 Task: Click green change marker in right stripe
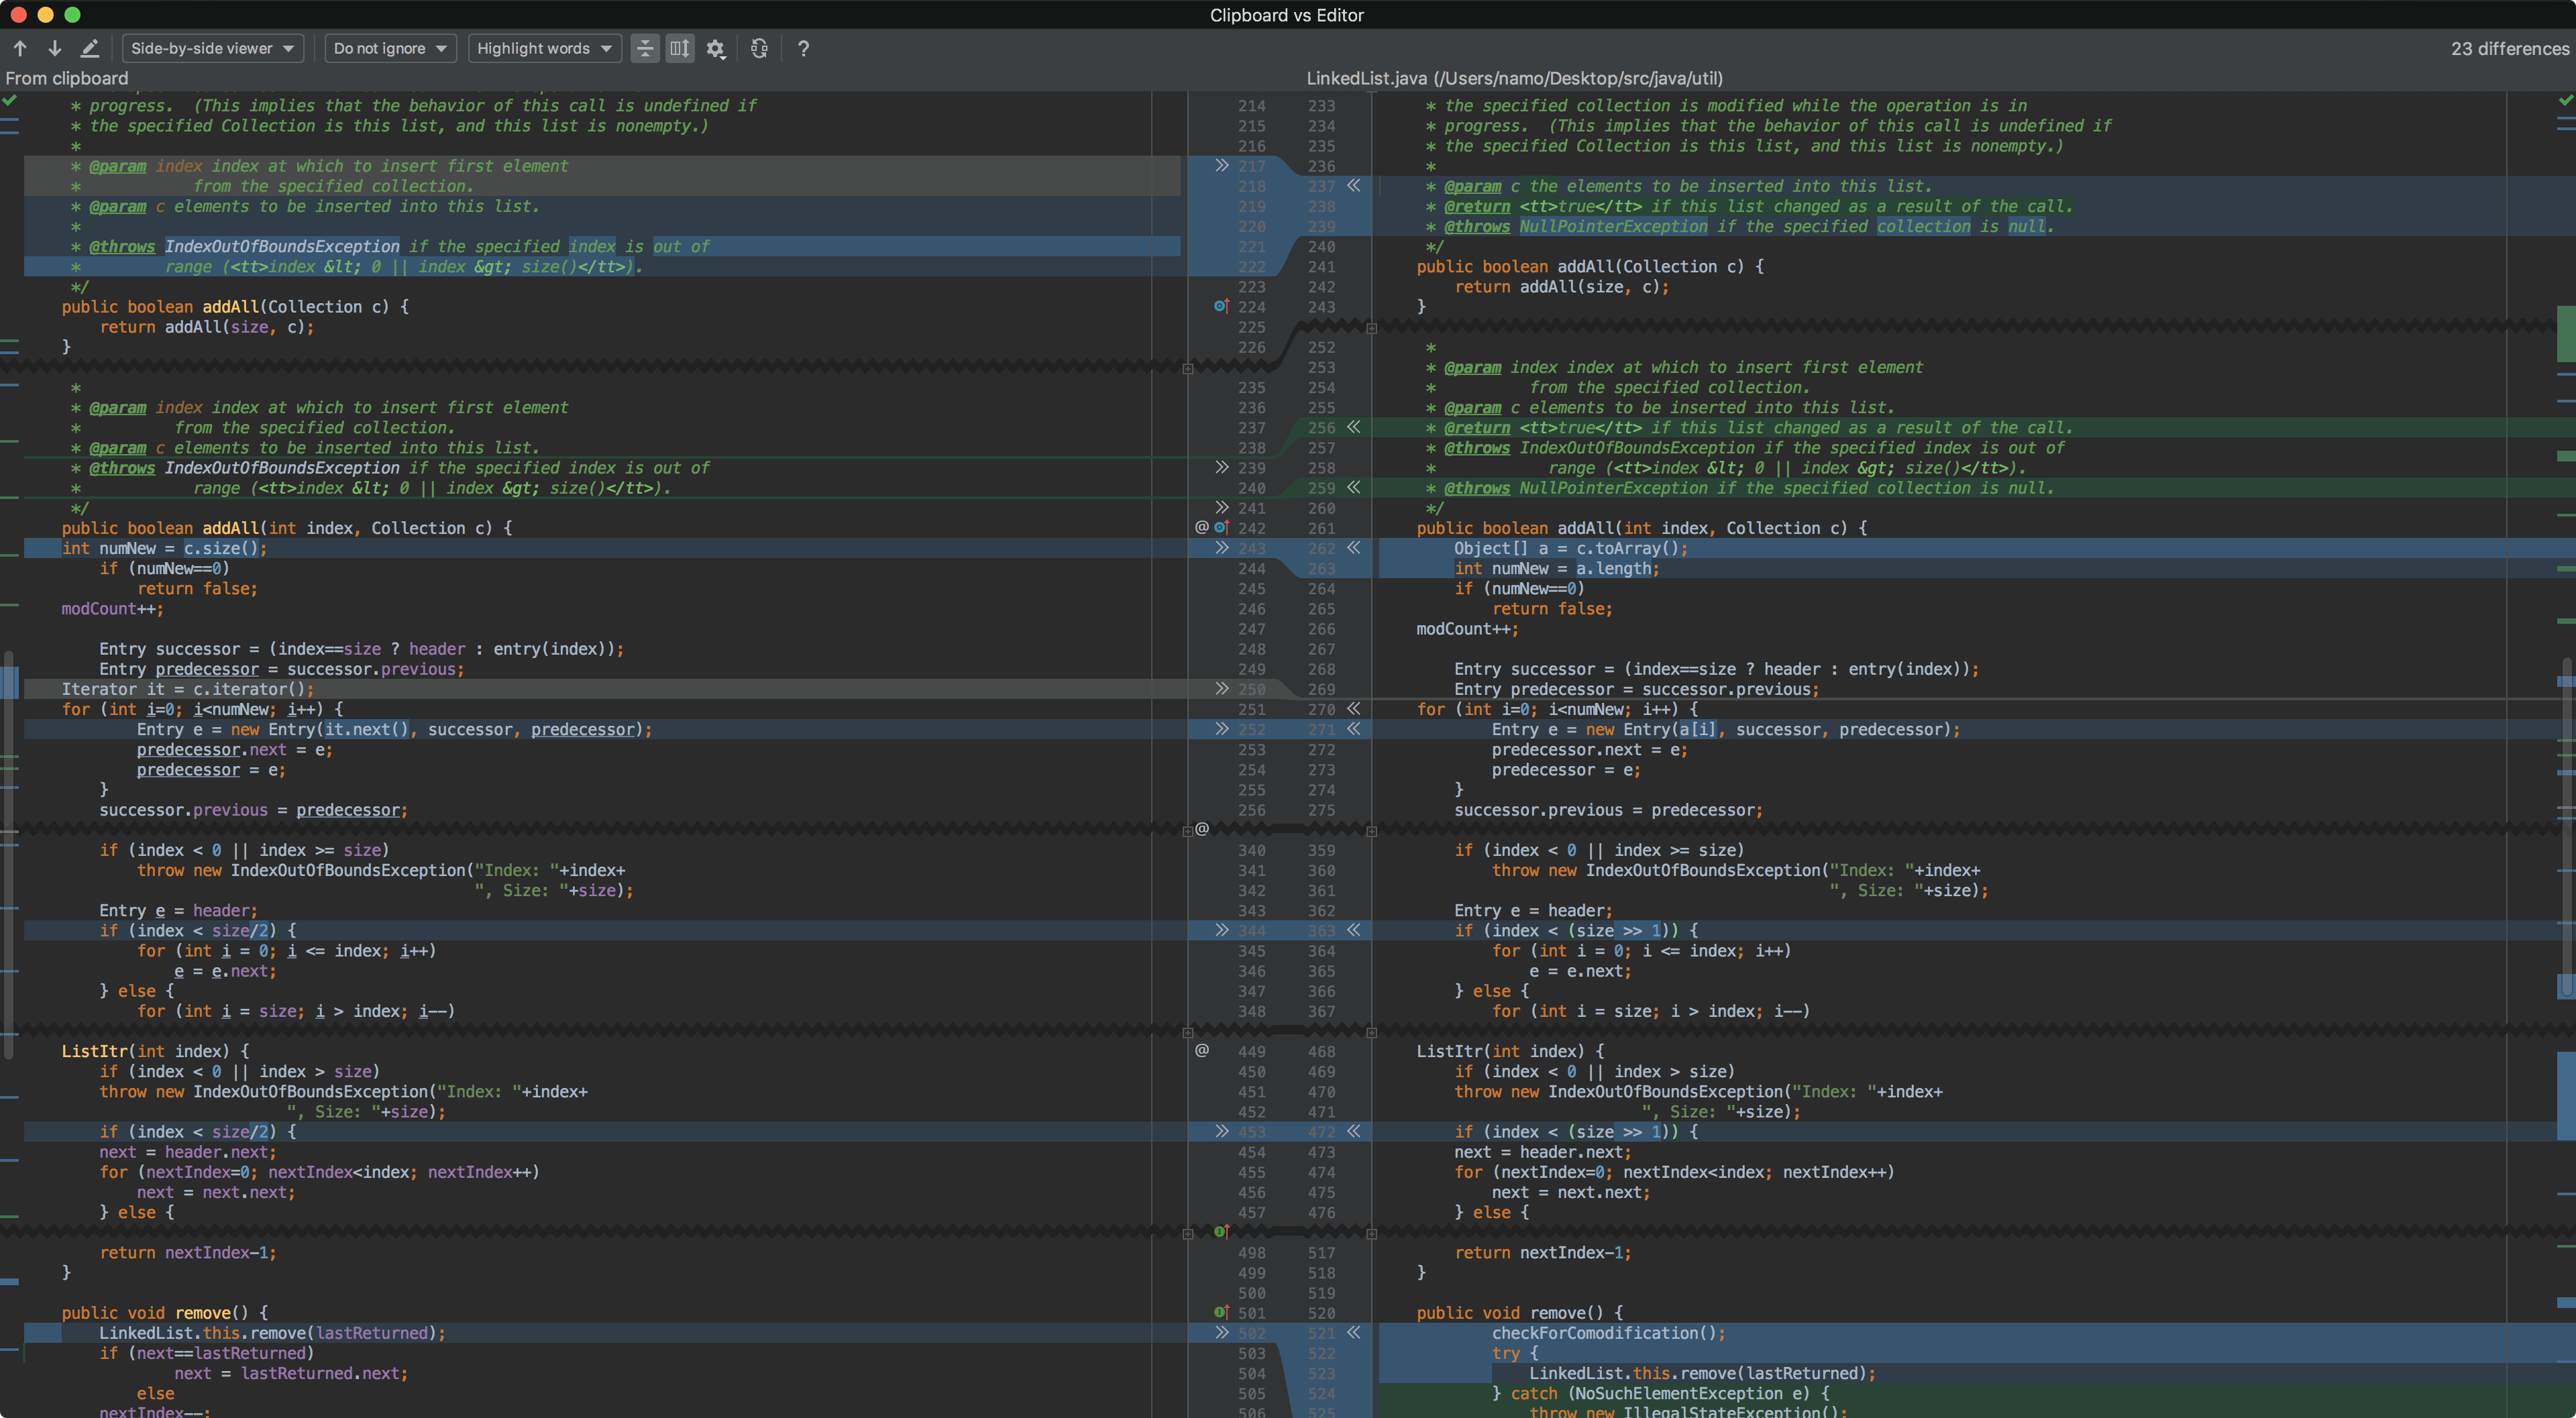click(2565, 333)
